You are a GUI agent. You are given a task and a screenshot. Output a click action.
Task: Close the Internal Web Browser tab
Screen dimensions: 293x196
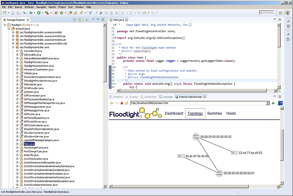pos(205,97)
